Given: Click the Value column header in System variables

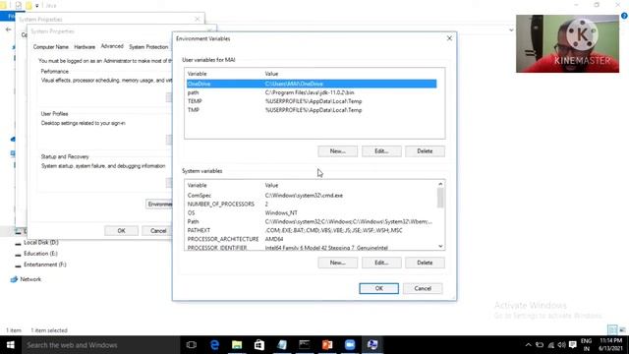Looking at the screenshot, I should (271, 186).
